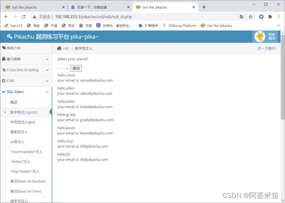Screen dimensions: 285x203
Task: Show more bookmarks via the double chevron
Action: (278, 26)
